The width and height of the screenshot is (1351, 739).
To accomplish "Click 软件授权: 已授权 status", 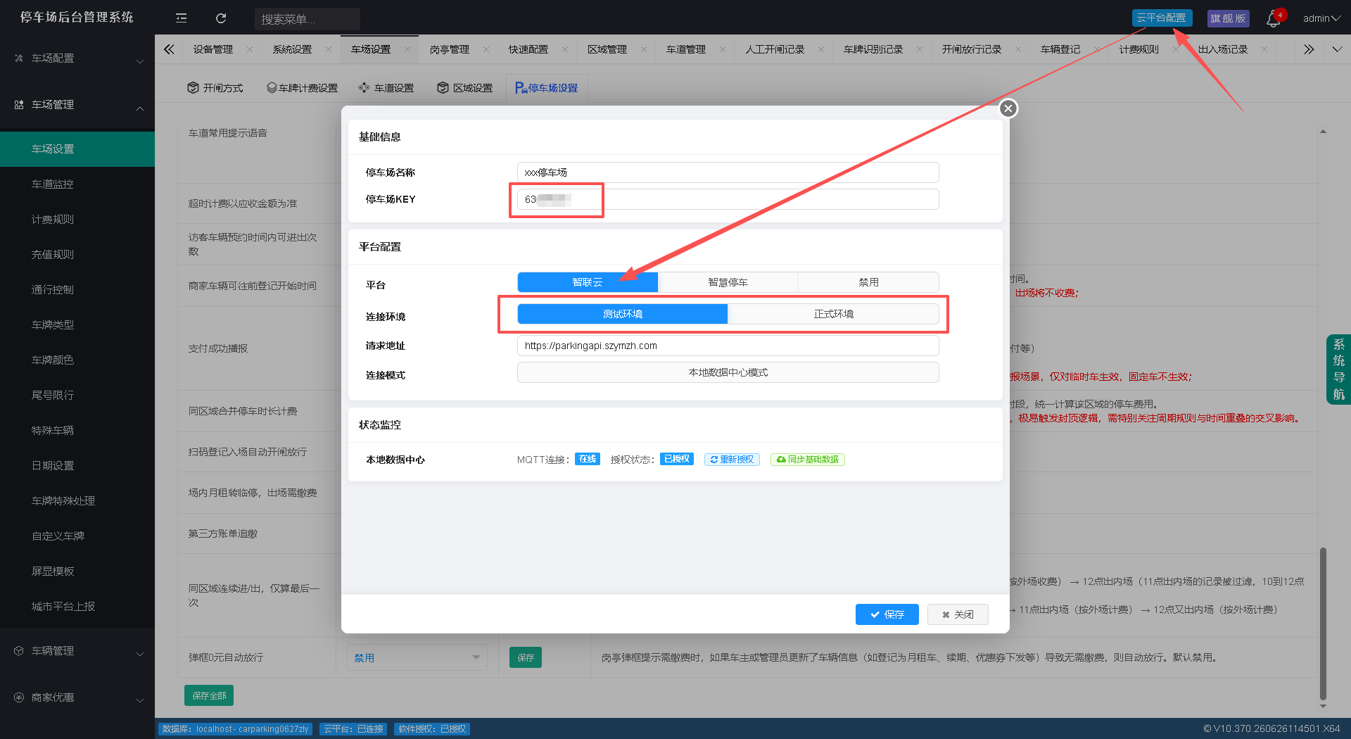I will click(432, 729).
